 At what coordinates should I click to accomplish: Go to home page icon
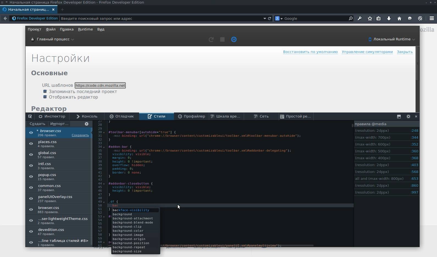399,18
